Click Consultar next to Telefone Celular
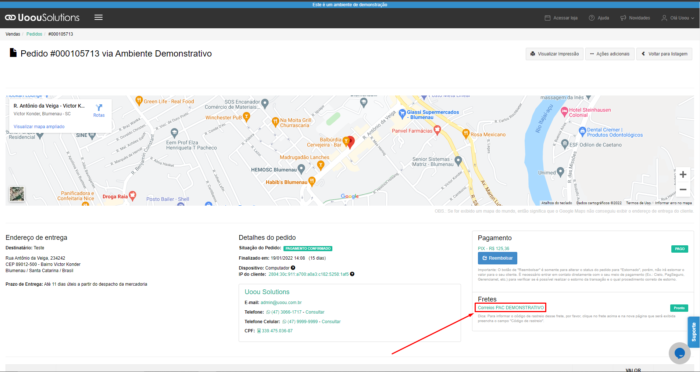The image size is (700, 372). 331,322
